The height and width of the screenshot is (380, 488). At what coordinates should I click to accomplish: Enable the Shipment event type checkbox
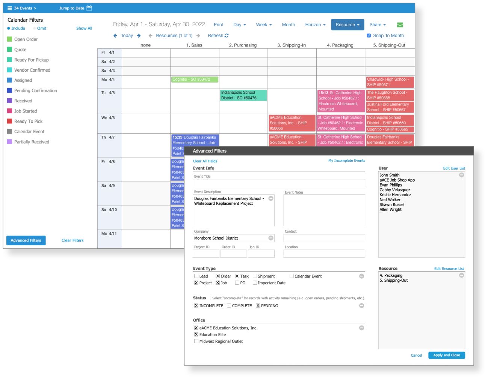255,276
